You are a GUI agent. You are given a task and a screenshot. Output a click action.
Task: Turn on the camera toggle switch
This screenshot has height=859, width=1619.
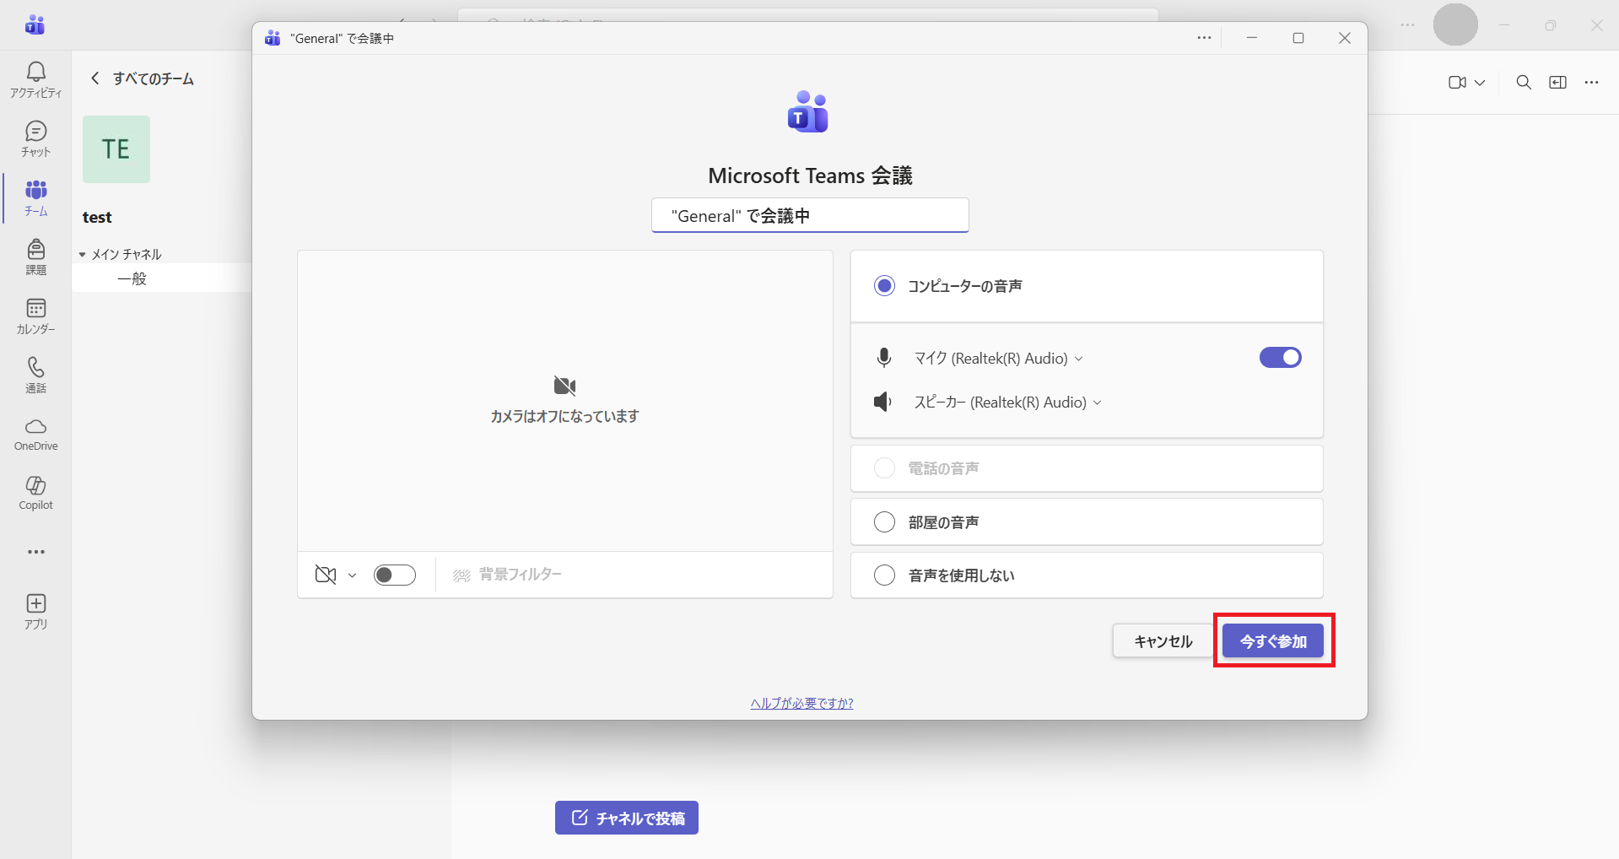394,575
